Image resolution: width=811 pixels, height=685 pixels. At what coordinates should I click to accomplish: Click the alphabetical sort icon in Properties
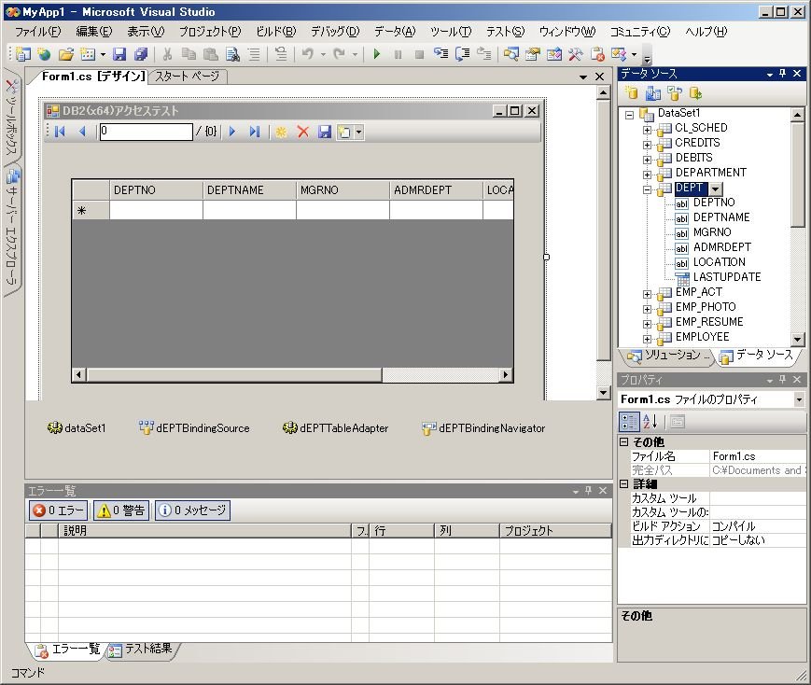tap(650, 422)
